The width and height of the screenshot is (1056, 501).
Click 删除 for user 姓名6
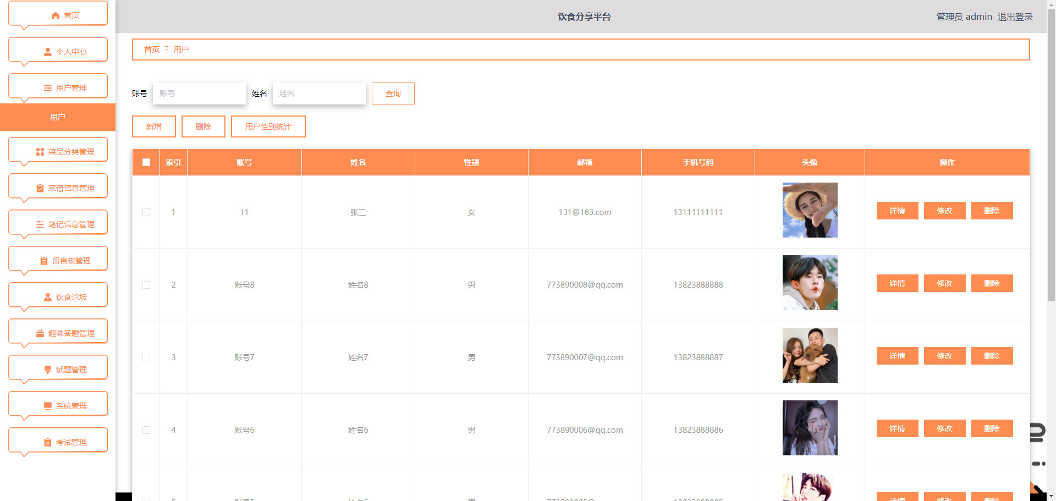(x=992, y=428)
